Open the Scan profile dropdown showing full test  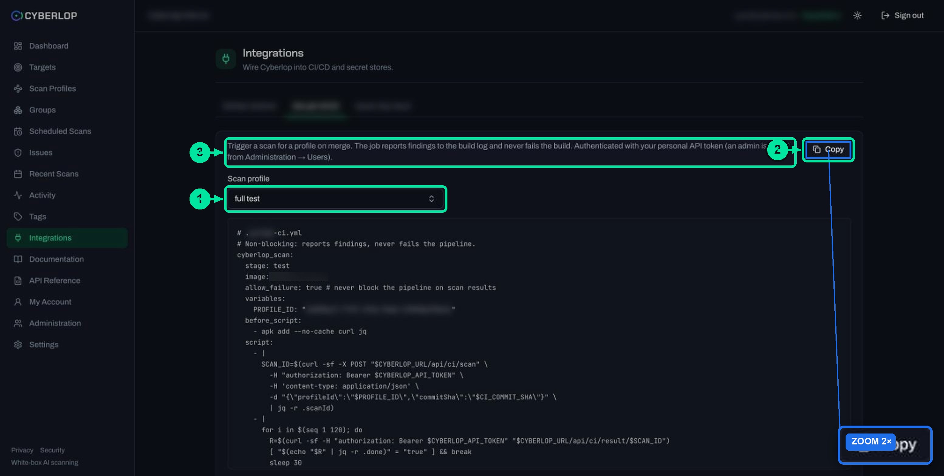[x=335, y=199]
